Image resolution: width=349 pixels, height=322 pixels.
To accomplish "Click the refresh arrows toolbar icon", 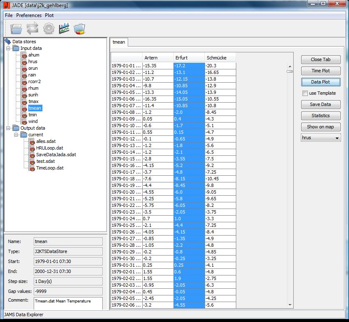I will click(32, 29).
